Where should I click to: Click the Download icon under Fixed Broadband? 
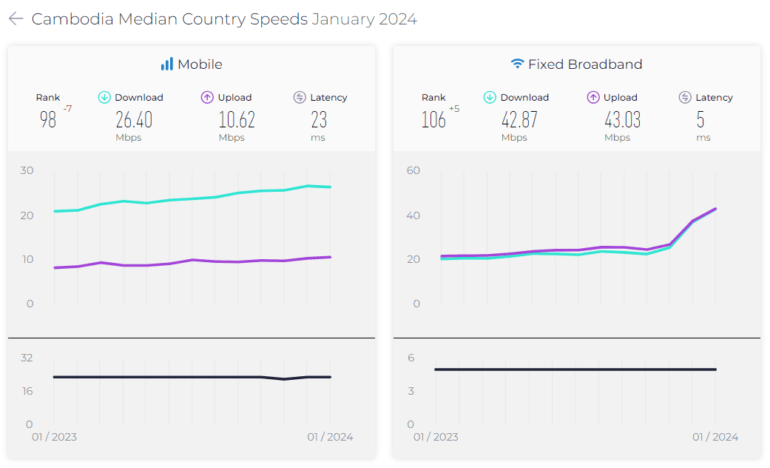(489, 97)
